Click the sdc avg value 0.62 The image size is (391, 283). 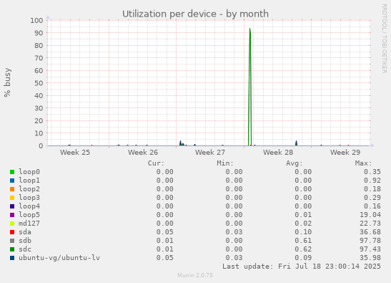(303, 249)
